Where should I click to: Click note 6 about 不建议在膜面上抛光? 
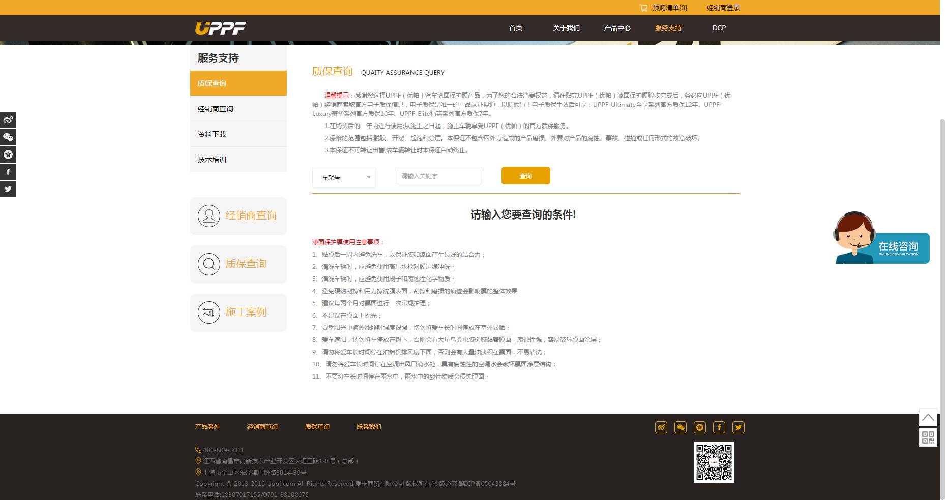coord(347,315)
